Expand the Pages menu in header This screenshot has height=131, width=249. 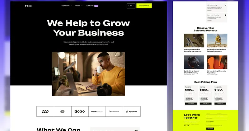click(x=79, y=6)
